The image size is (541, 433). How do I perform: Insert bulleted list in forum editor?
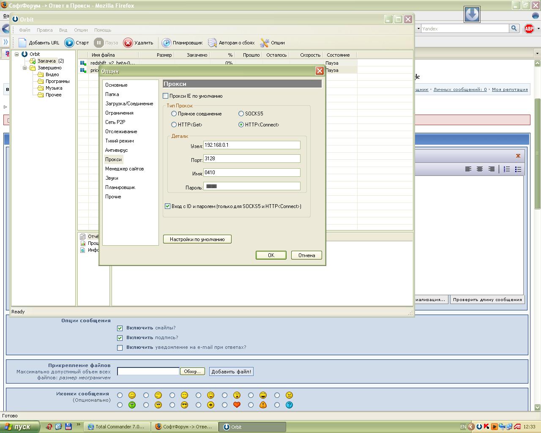(518, 169)
